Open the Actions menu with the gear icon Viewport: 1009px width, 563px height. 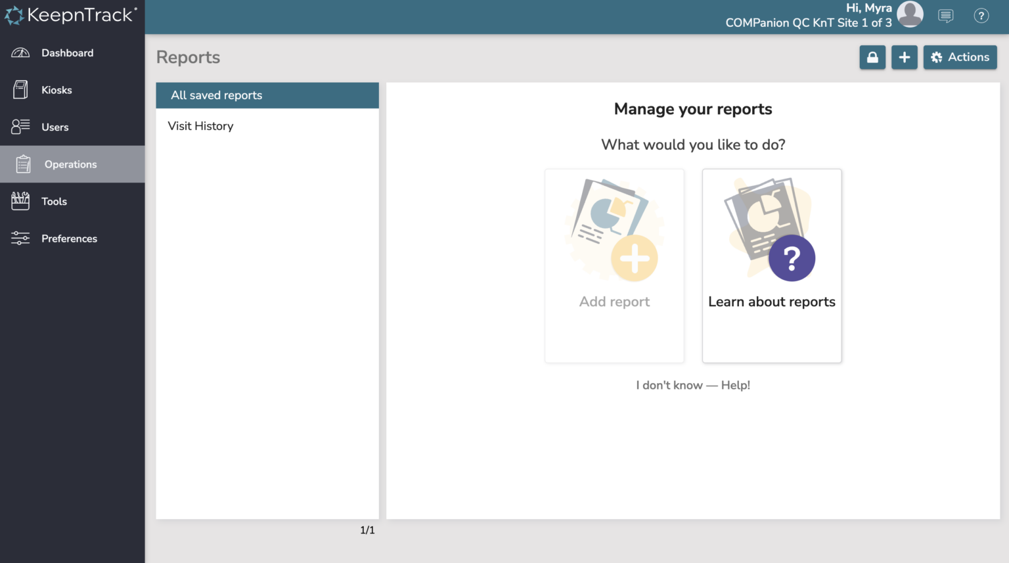click(960, 57)
